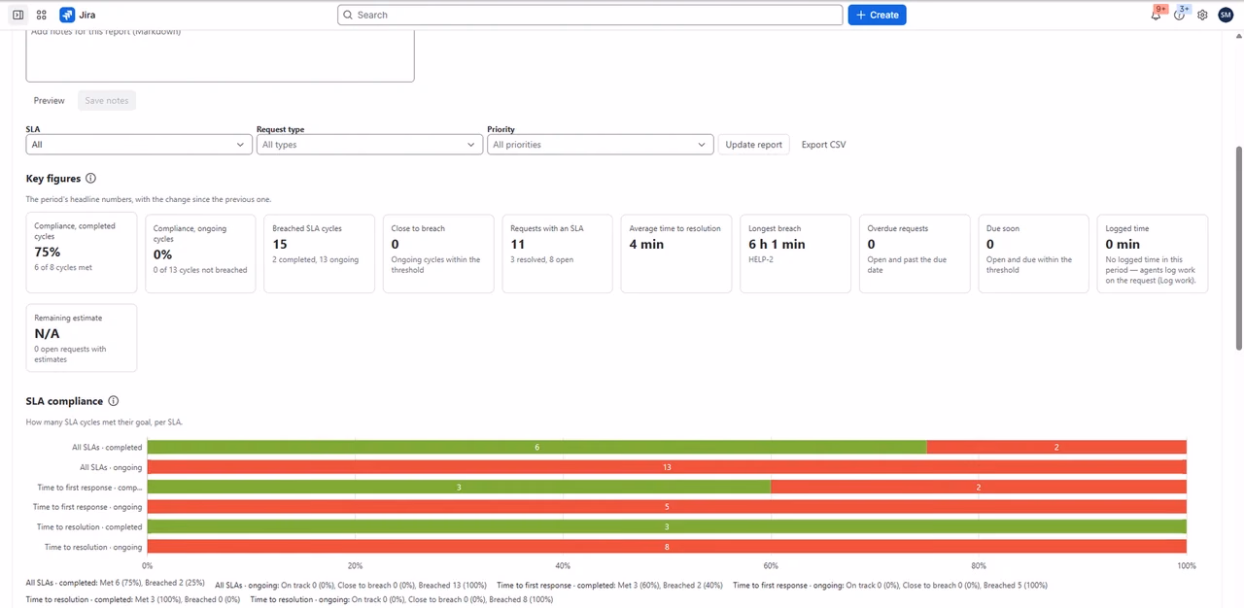Click the Time to resolution completed green bar
Screen dimensions: 1244x608
click(x=667, y=526)
